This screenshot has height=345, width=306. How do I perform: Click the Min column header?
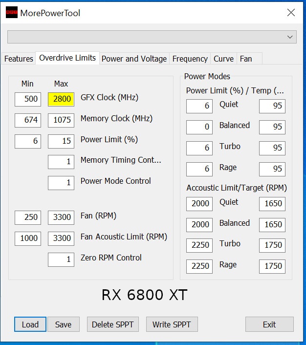pos(27,84)
